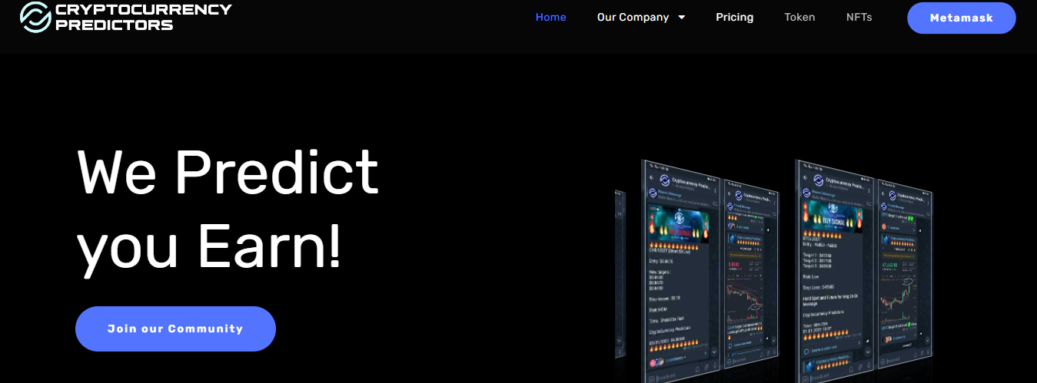Image resolution: width=1037 pixels, height=383 pixels.
Task: Click the Cryptocurrency Predictors circular logo icon
Action: tap(35, 17)
